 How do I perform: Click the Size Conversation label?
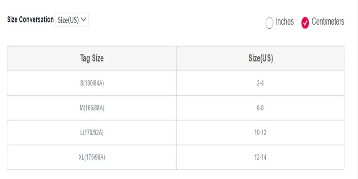pyautogui.click(x=30, y=20)
